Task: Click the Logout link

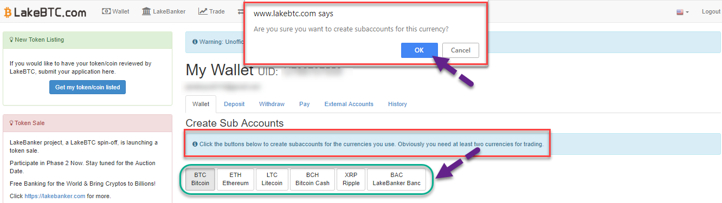Action: (x=711, y=12)
